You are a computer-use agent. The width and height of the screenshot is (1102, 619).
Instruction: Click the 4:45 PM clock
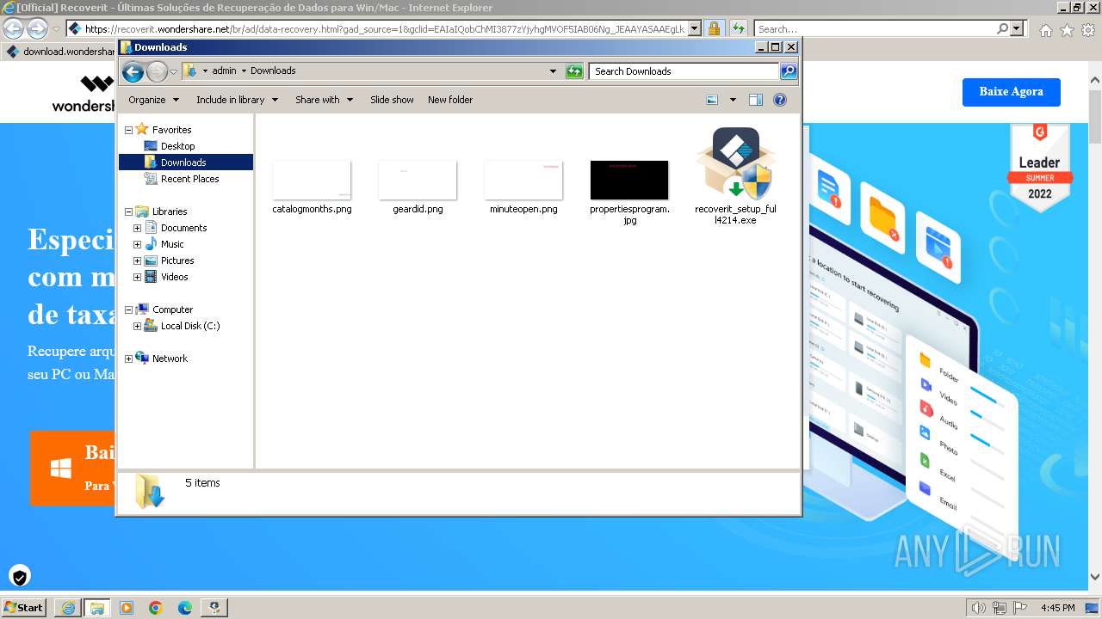1057,608
